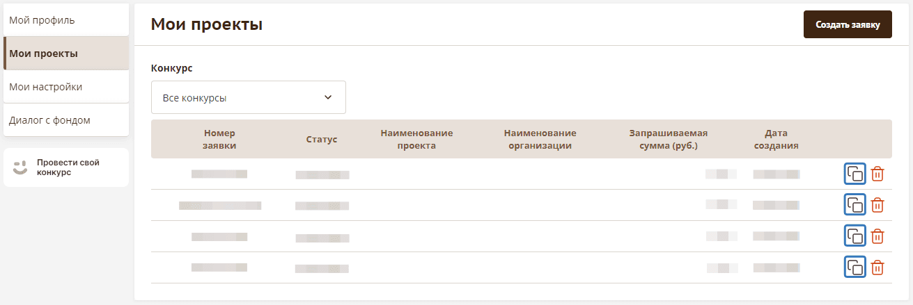Viewport: 913px width, 305px height.
Task: Copy the second project row application
Action: pos(855,205)
